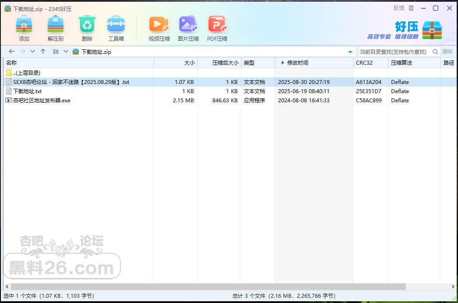Open the Video Compress (视频压缩) tool
Image resolution: width=458 pixels, height=303 pixels.
click(159, 25)
